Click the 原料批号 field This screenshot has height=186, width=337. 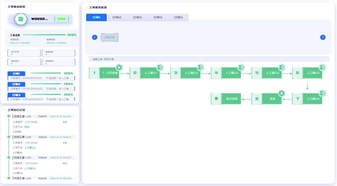(x=58, y=62)
